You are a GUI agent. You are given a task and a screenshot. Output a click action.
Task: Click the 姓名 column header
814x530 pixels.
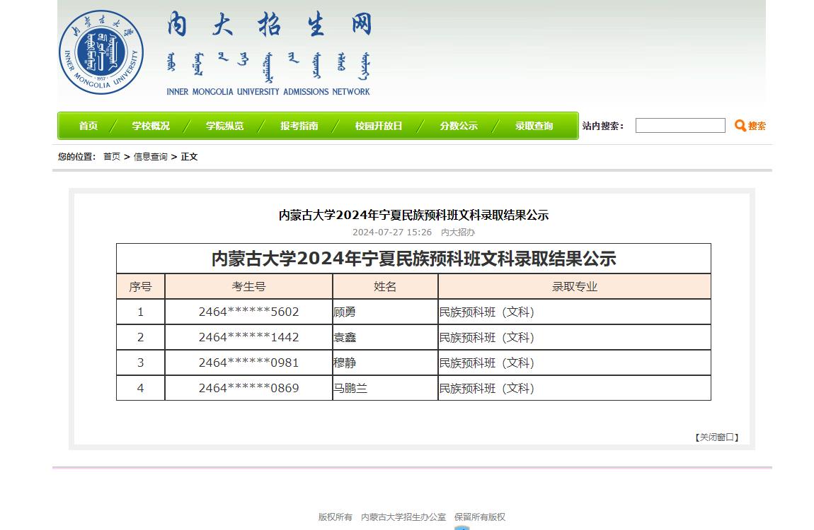(x=385, y=286)
